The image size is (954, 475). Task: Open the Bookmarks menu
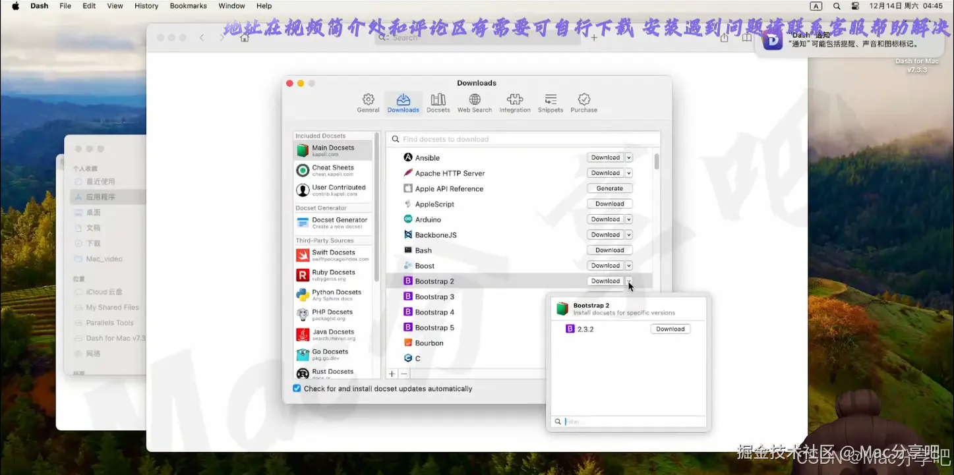pos(188,6)
